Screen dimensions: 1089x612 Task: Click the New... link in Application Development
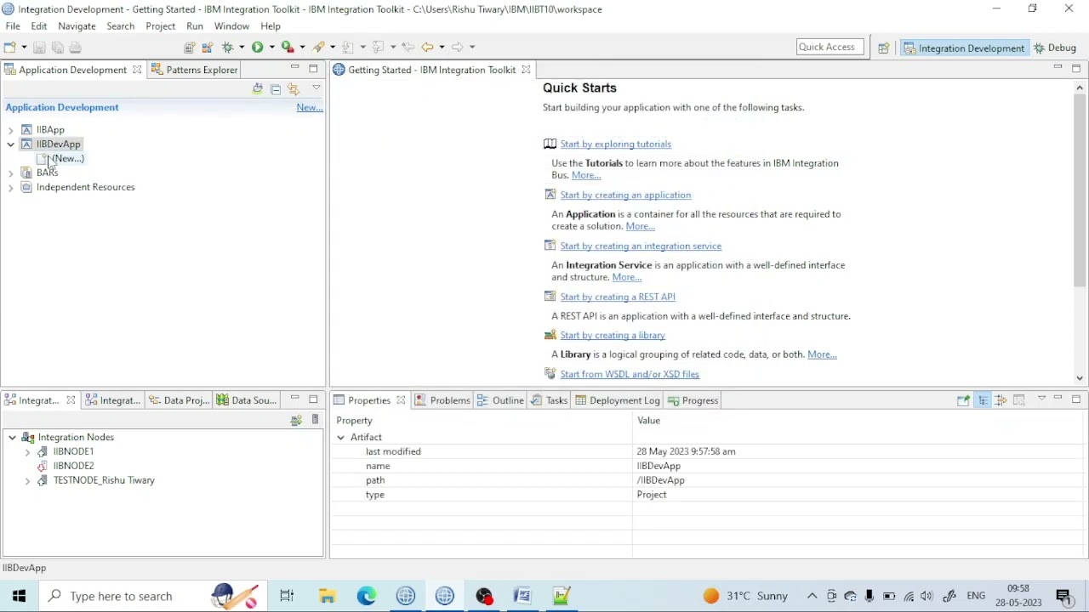pos(309,107)
